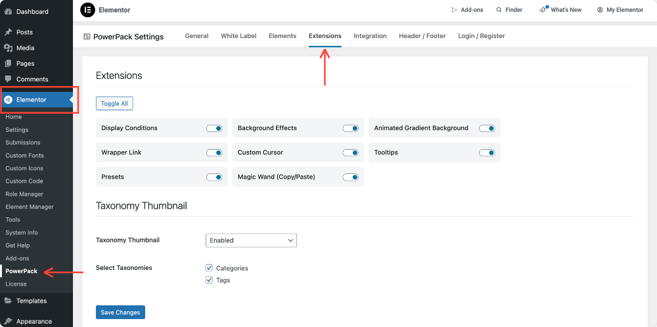
Task: Open Elementor Settings submenu item
Action: click(17, 130)
